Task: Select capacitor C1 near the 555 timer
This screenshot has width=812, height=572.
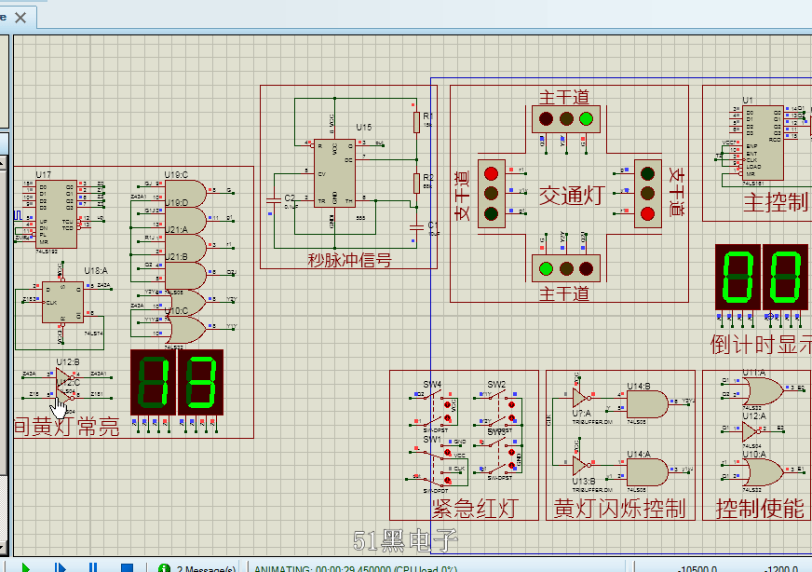Action: pos(416,227)
